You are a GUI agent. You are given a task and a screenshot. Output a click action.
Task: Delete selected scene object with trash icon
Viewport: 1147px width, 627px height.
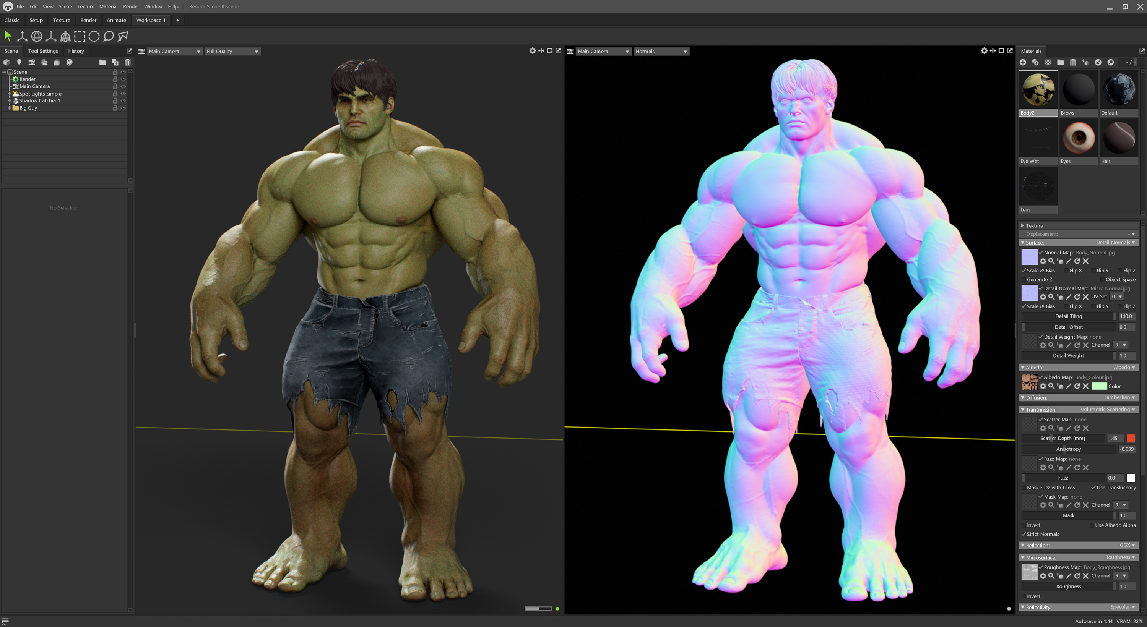pyautogui.click(x=128, y=62)
